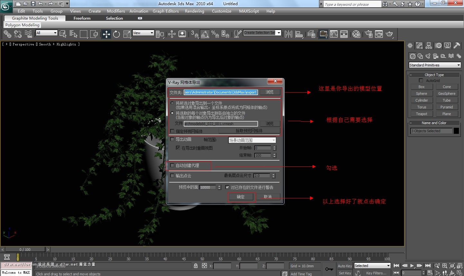The width and height of the screenshot is (464, 276).
Task: Click the Unlink Selection icon
Action: click(18, 34)
